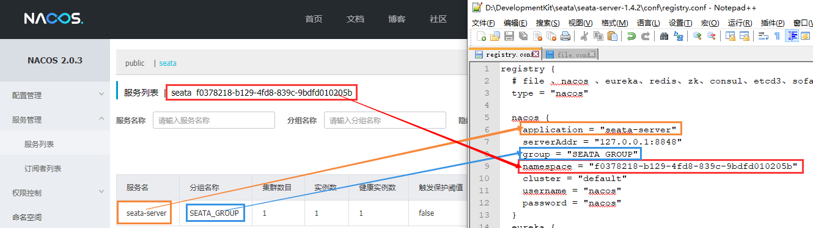Open the 设置(T) menu in Notepad++
This screenshot has width=813, height=228.
click(x=680, y=23)
